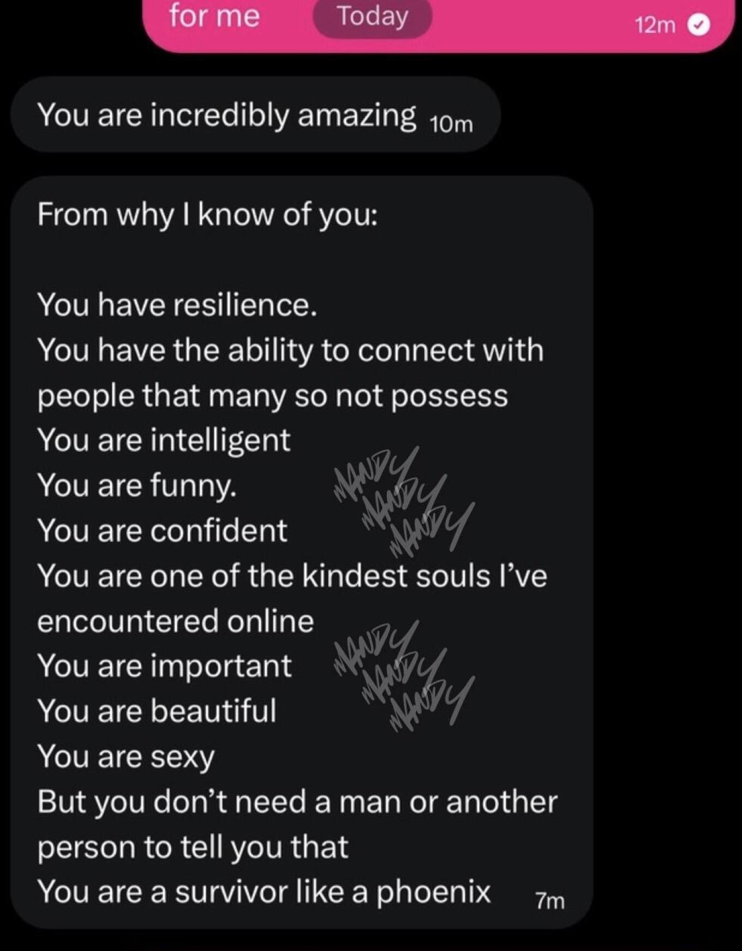Tap the "You are incredibly amazing" message

pos(226,116)
